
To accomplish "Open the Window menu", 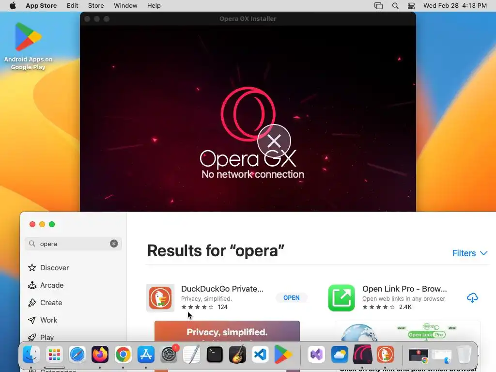I will pyautogui.click(x=125, y=6).
